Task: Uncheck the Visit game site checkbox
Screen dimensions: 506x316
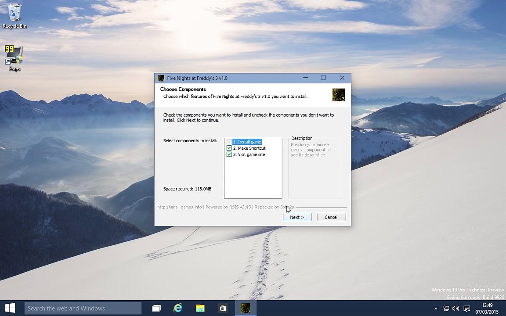Action: 229,154
